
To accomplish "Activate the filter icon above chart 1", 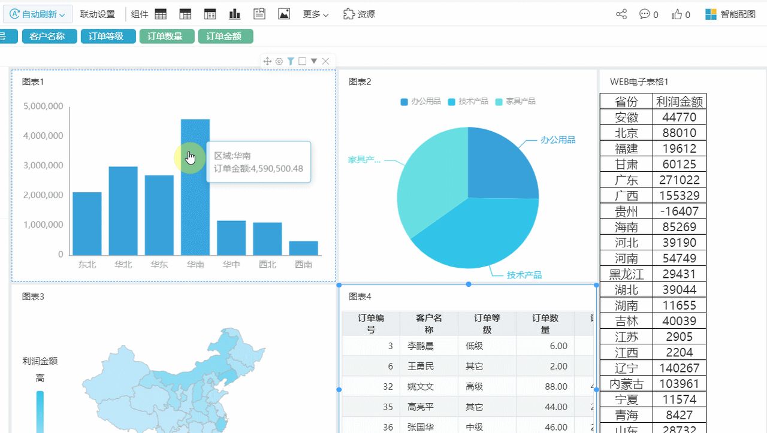I will (x=291, y=60).
